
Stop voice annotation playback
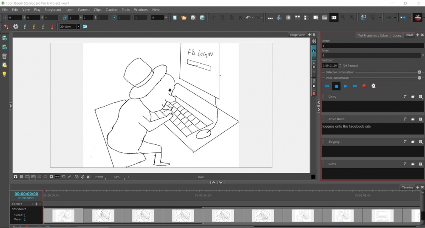pos(336,86)
